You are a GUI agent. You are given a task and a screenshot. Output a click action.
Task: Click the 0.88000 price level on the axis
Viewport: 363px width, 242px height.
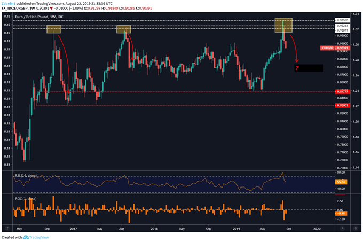coord(342,67)
